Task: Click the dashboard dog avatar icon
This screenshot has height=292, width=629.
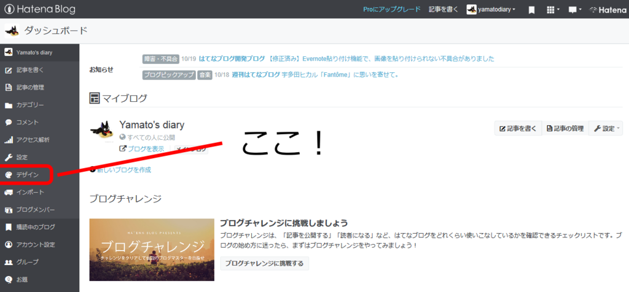Action: tap(12, 31)
